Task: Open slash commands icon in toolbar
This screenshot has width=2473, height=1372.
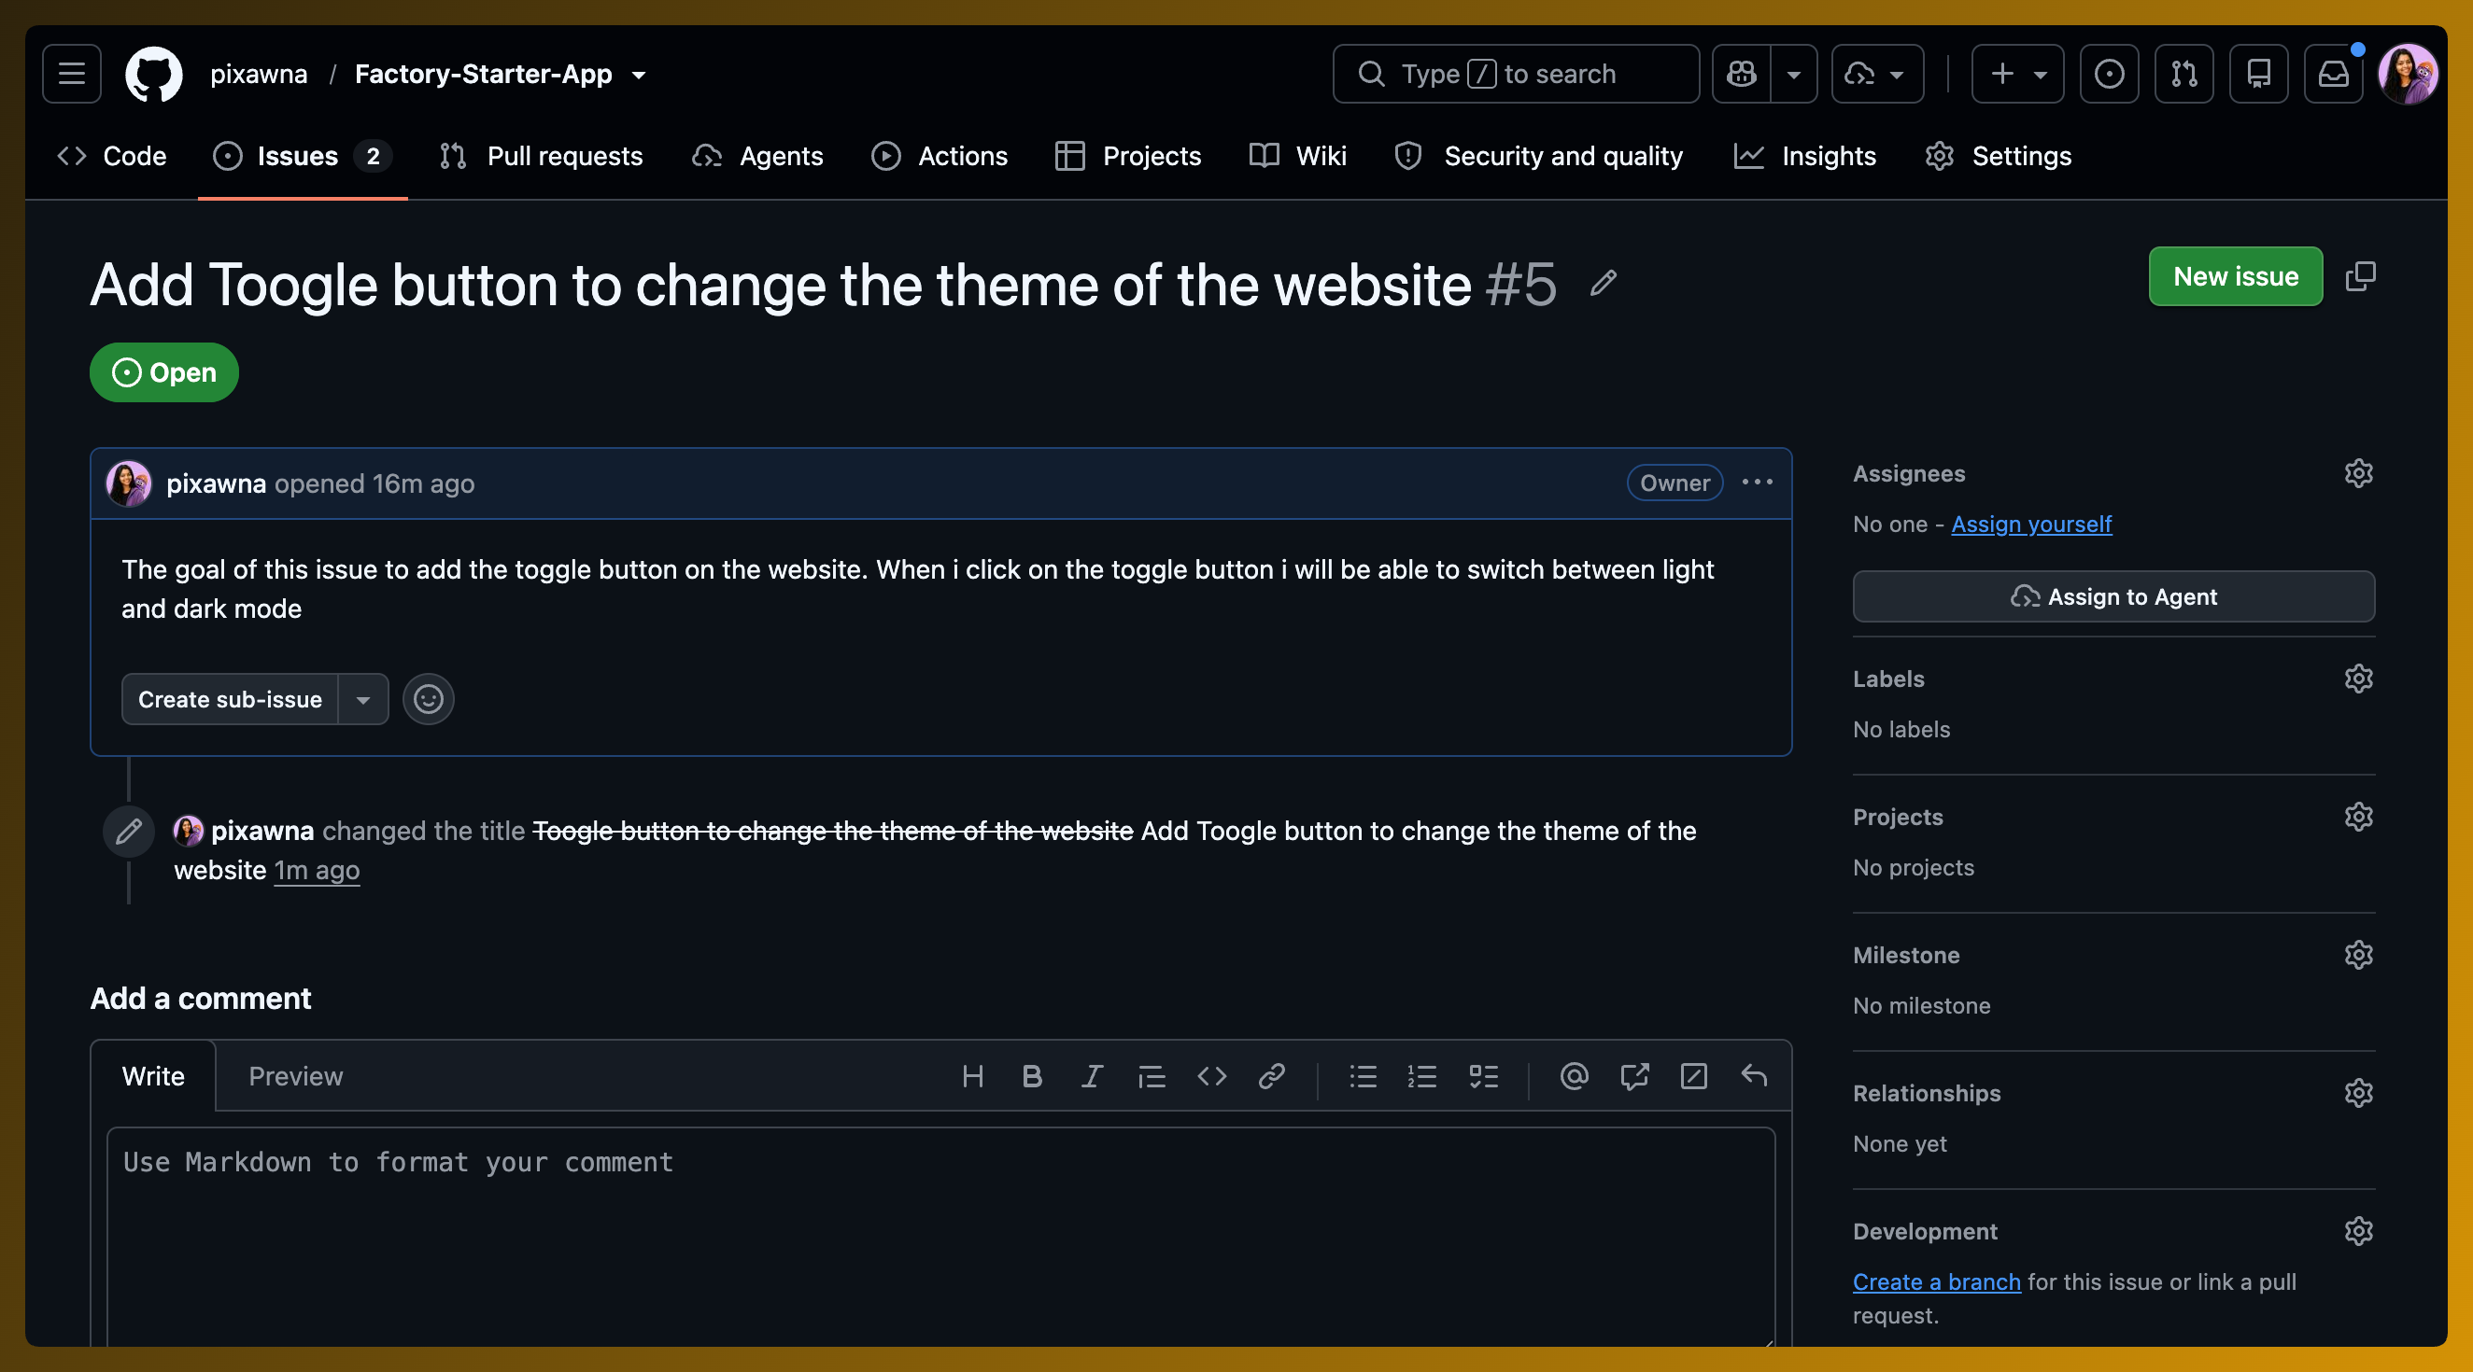Action: (x=1693, y=1075)
